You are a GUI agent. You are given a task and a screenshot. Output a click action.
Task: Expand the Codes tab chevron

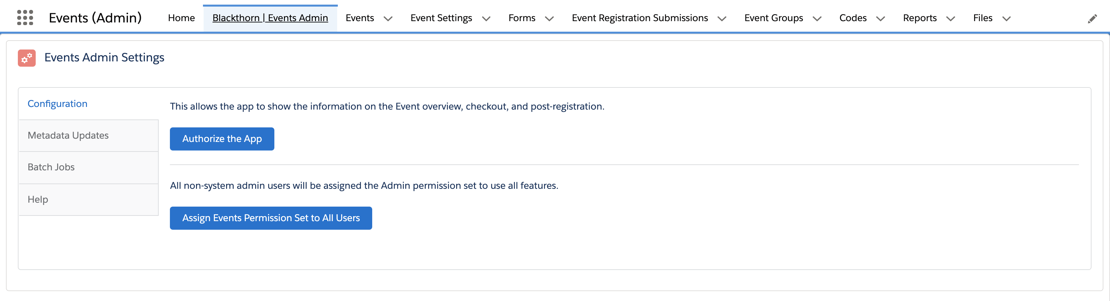click(881, 18)
